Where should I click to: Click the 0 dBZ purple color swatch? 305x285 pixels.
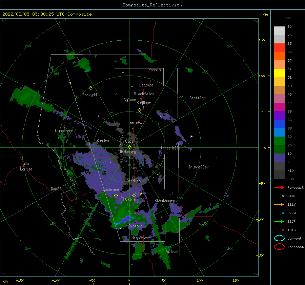(279, 158)
